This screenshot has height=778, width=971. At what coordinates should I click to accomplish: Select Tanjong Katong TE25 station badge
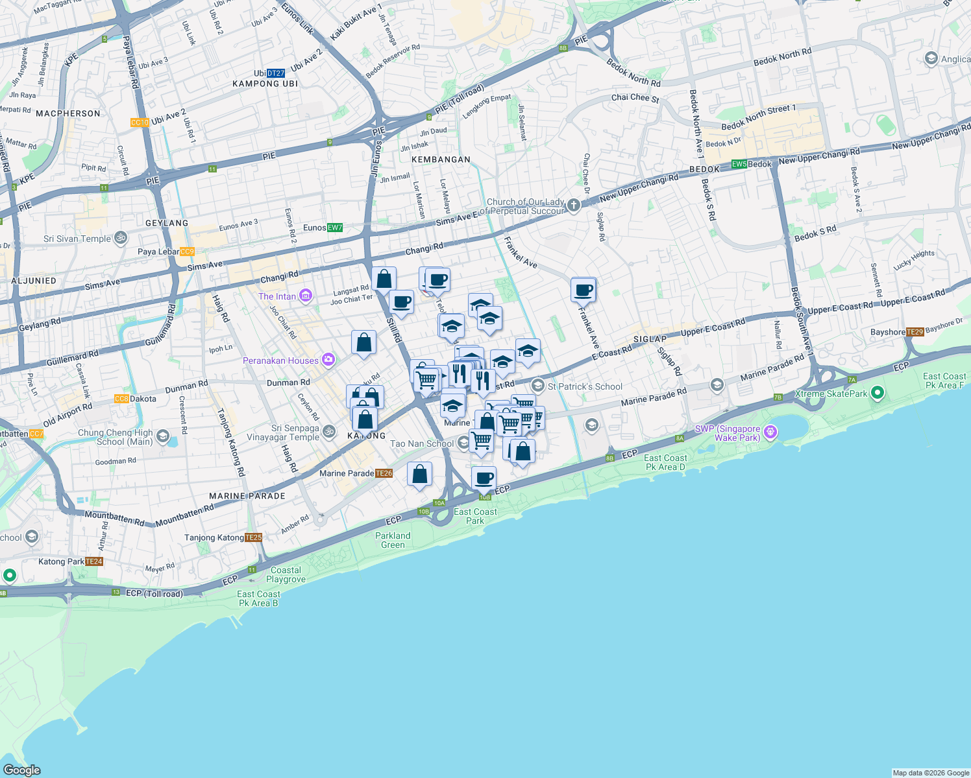click(254, 537)
